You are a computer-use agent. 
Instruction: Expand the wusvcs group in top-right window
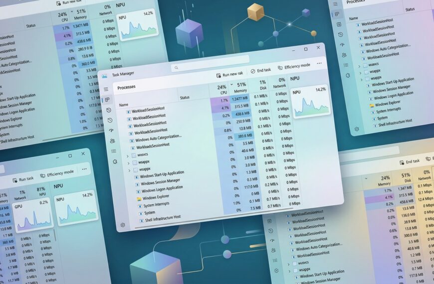(x=359, y=66)
